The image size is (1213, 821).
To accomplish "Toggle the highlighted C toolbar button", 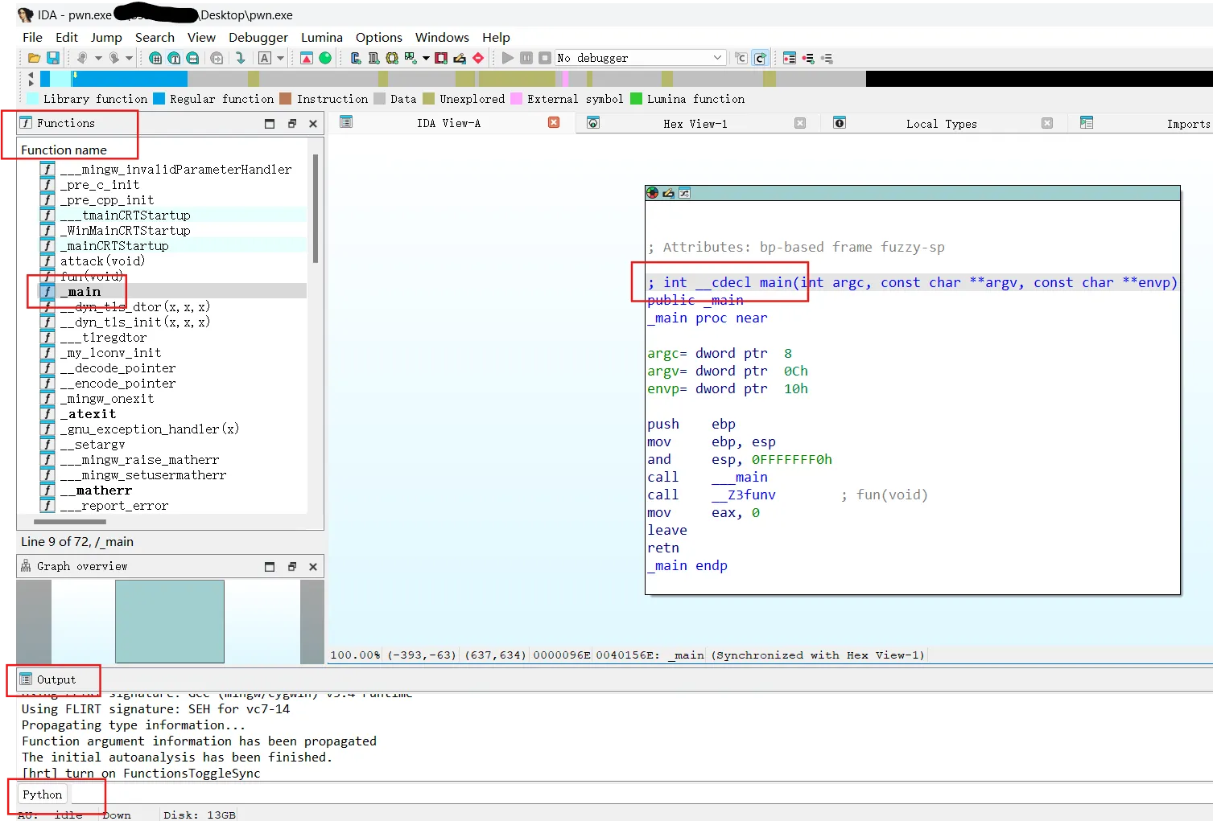I will click(759, 58).
